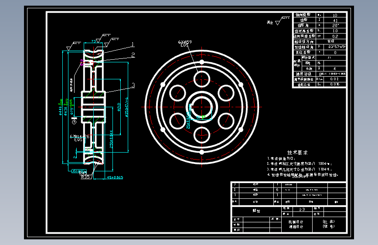Click the helix angle value 23°57'45"
This screenshot has height=245, width=378.
(337, 47)
